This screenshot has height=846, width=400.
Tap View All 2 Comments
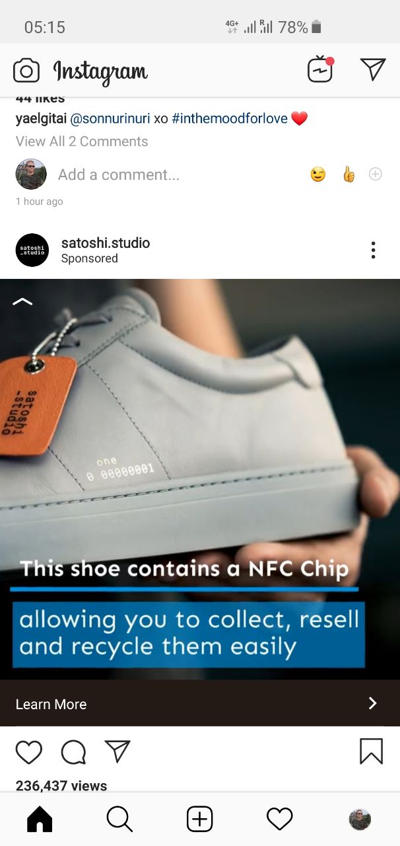[82, 141]
